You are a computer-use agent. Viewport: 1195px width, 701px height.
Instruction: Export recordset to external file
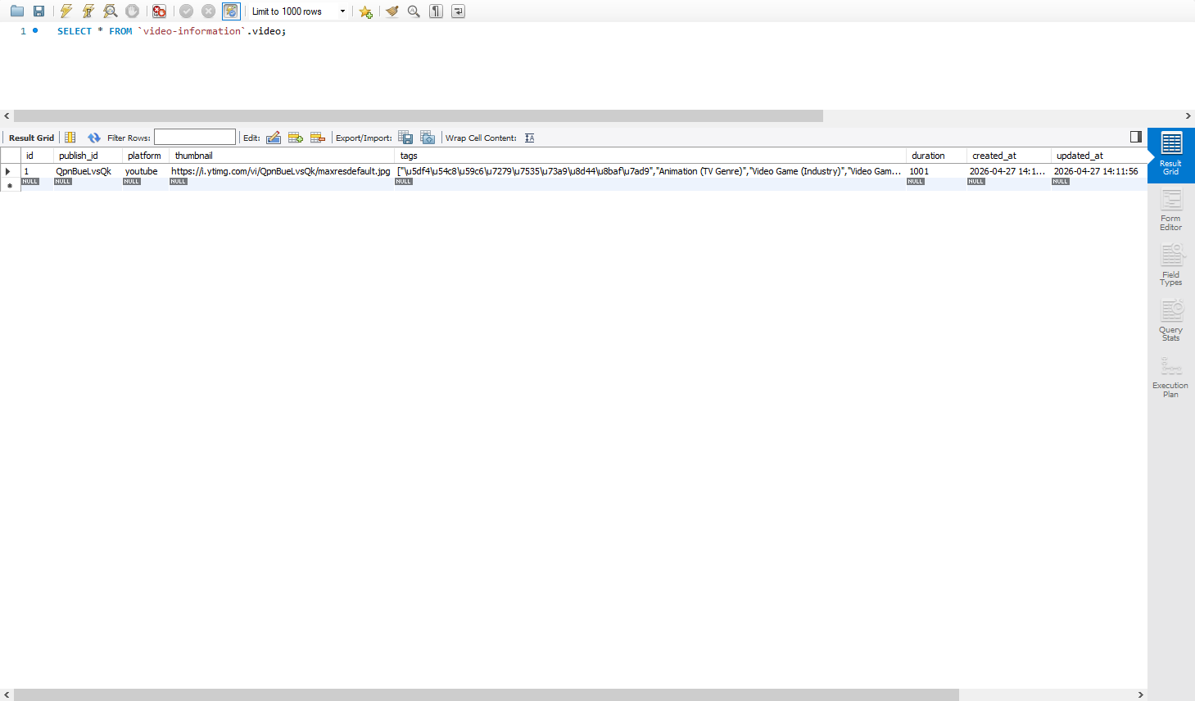pyautogui.click(x=405, y=138)
